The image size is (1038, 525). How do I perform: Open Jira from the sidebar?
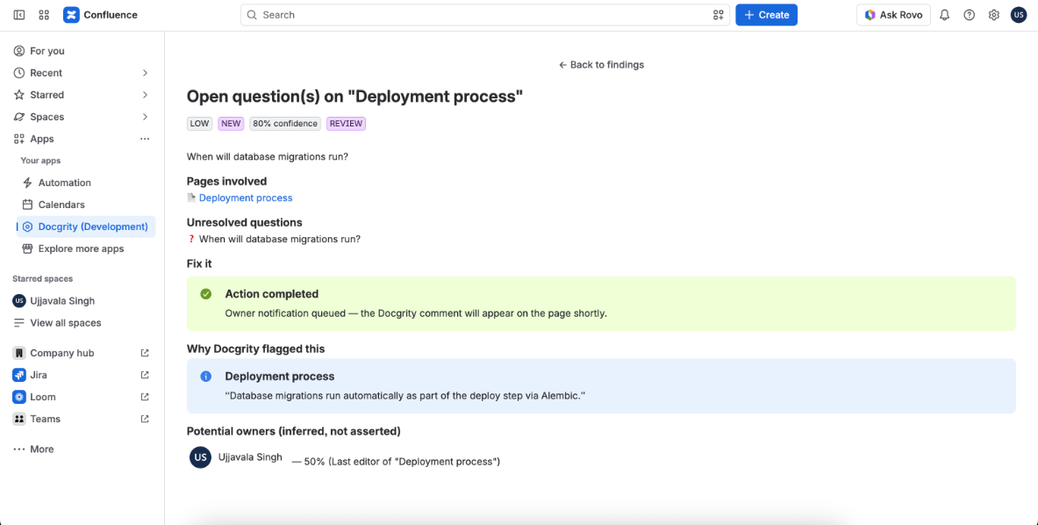click(39, 375)
